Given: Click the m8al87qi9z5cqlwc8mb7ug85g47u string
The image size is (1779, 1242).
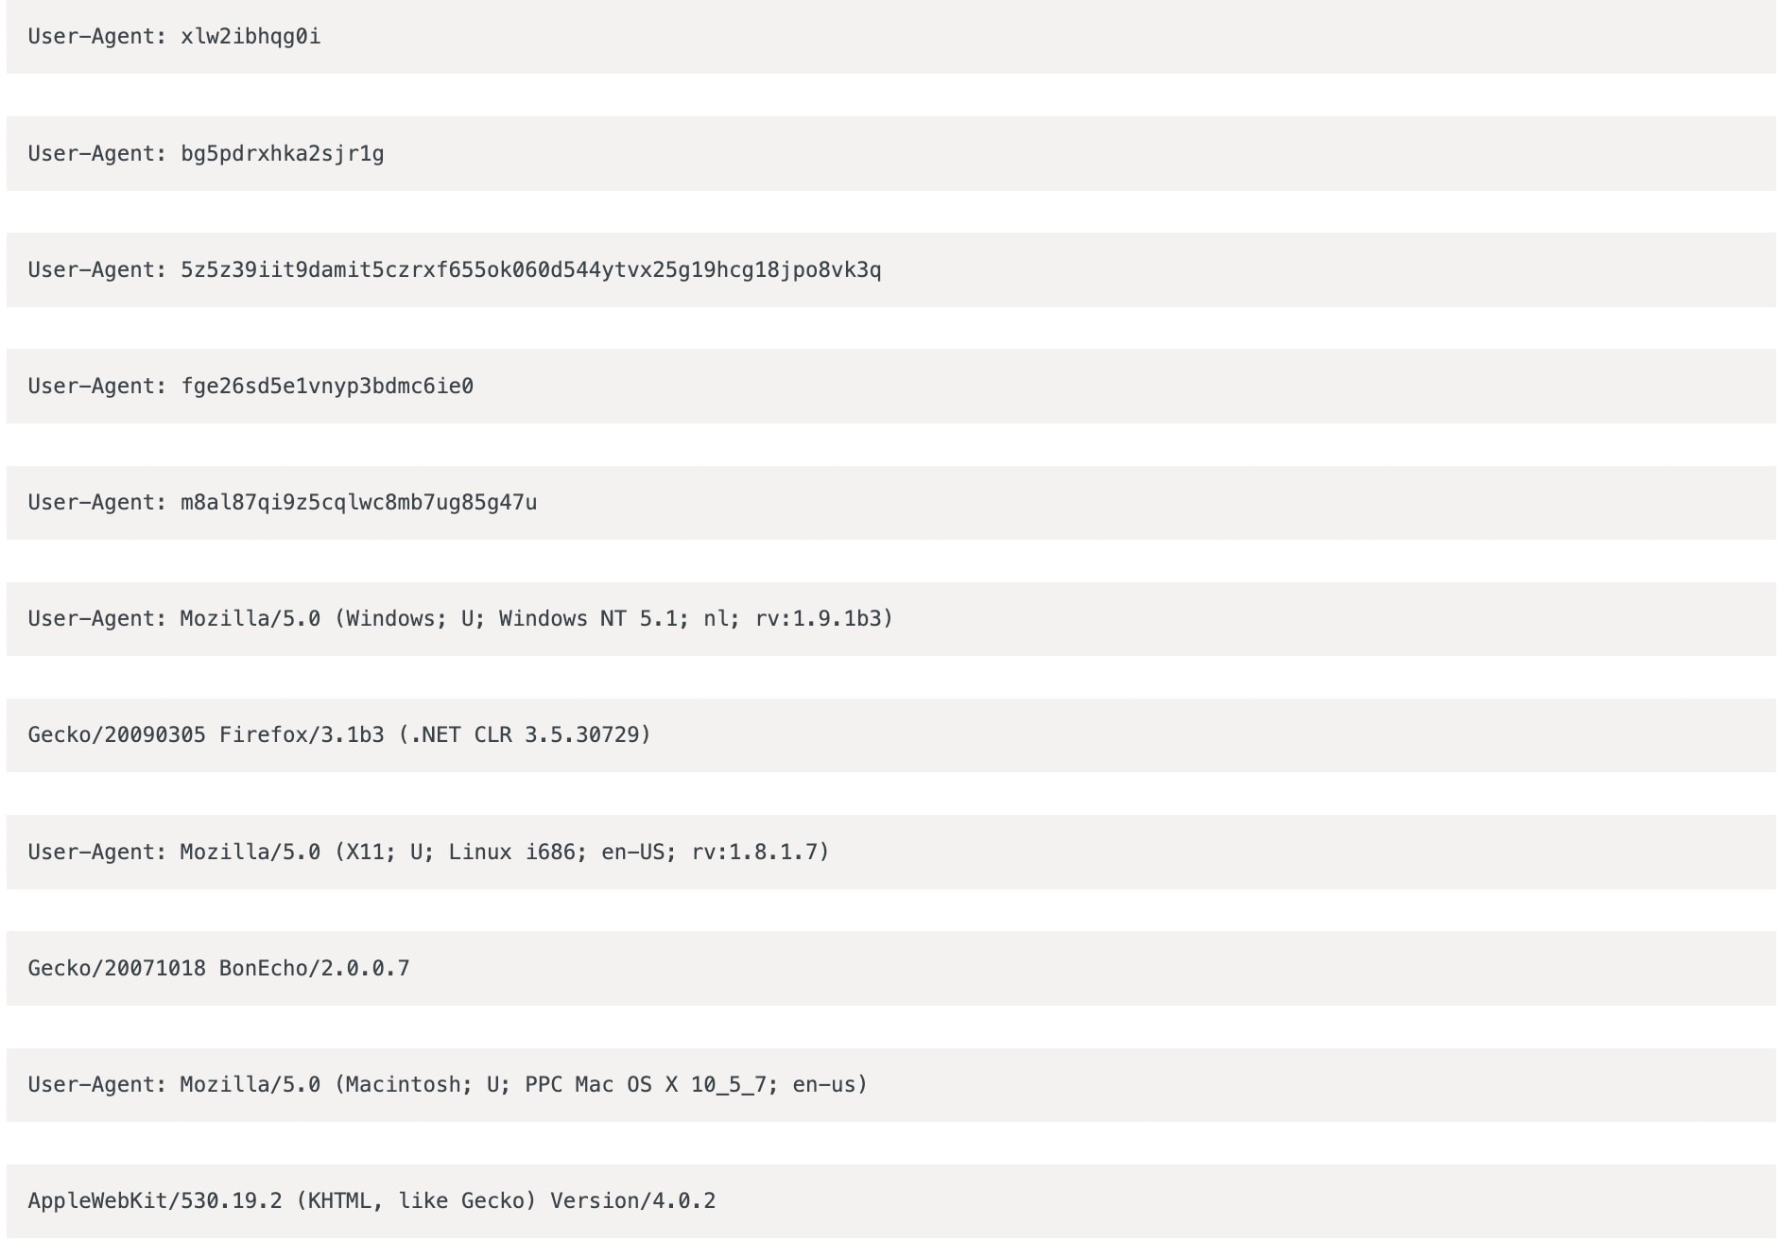Looking at the screenshot, I should [x=358, y=503].
